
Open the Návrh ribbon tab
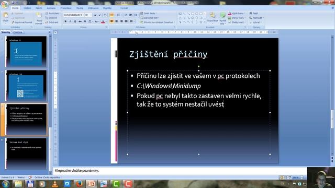[x=39, y=8]
